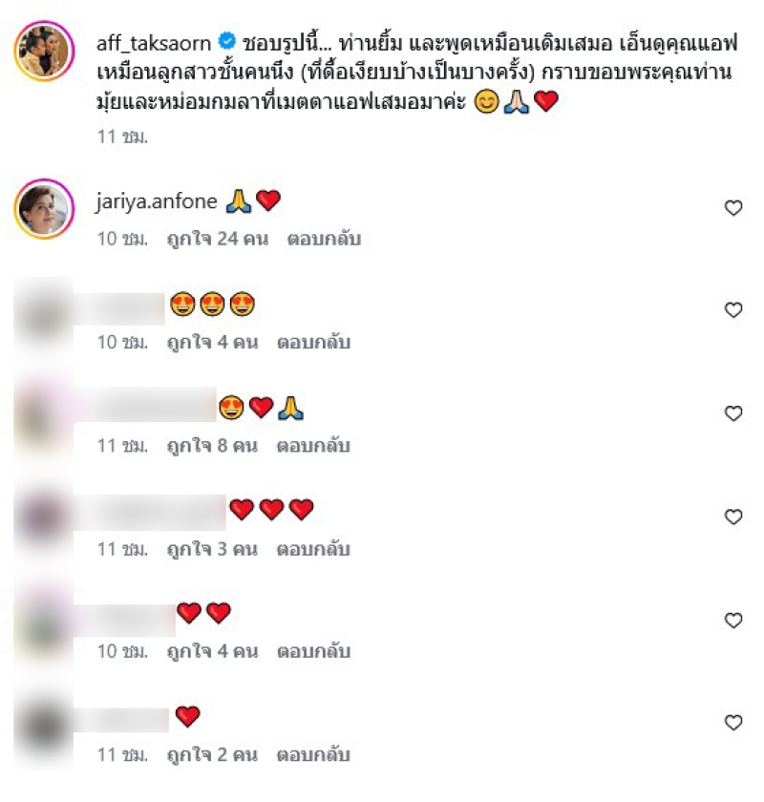Like the jariya.anfone comment with heart icon
The image size is (764, 802).
(733, 208)
